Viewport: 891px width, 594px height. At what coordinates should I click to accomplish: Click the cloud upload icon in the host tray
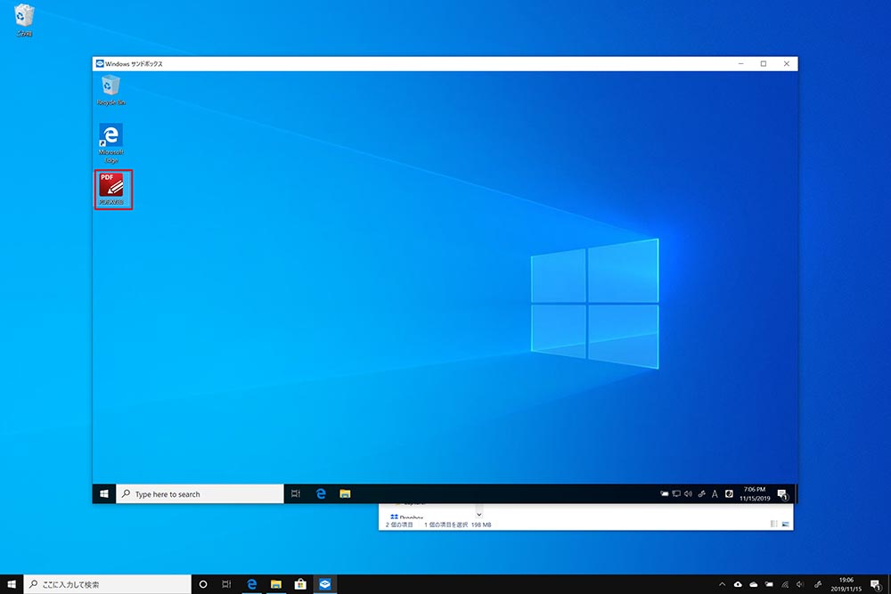point(738,584)
